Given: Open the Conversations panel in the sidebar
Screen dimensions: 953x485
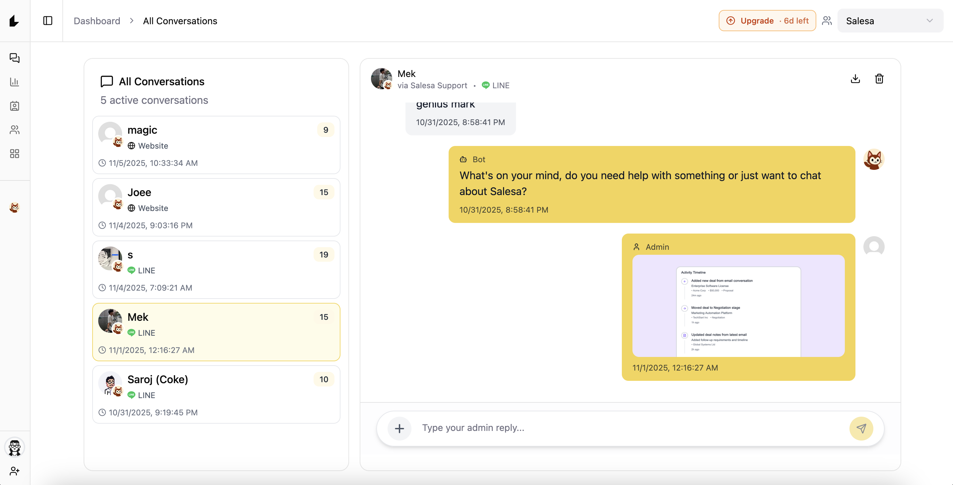Looking at the screenshot, I should pyautogui.click(x=14, y=58).
